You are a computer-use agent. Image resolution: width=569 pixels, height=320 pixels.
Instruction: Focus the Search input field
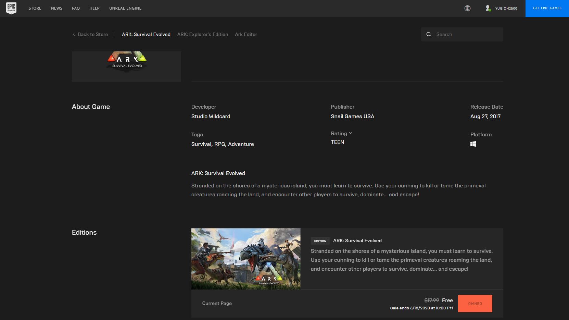(x=462, y=34)
